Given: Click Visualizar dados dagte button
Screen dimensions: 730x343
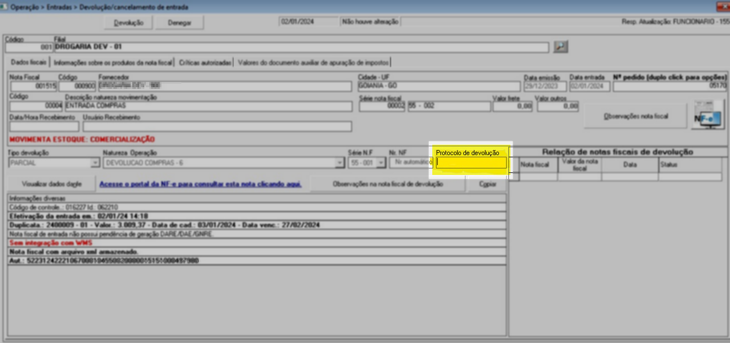Looking at the screenshot, I should (x=51, y=185).
